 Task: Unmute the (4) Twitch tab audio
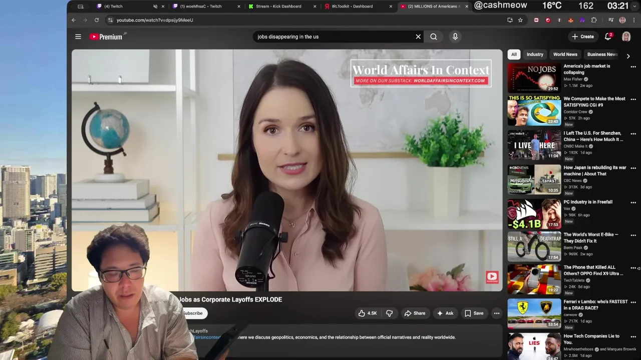(155, 6)
